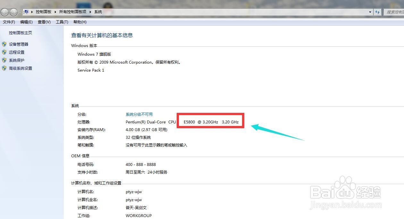Open the recent pages dropdown beside navigation arrows
Screen dimensions: 404x219
tap(21, 12)
